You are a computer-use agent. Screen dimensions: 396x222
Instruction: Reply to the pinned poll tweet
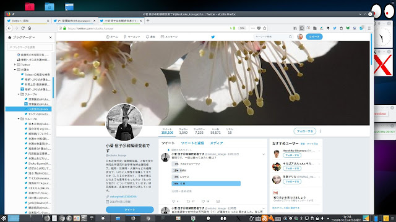[174, 202]
